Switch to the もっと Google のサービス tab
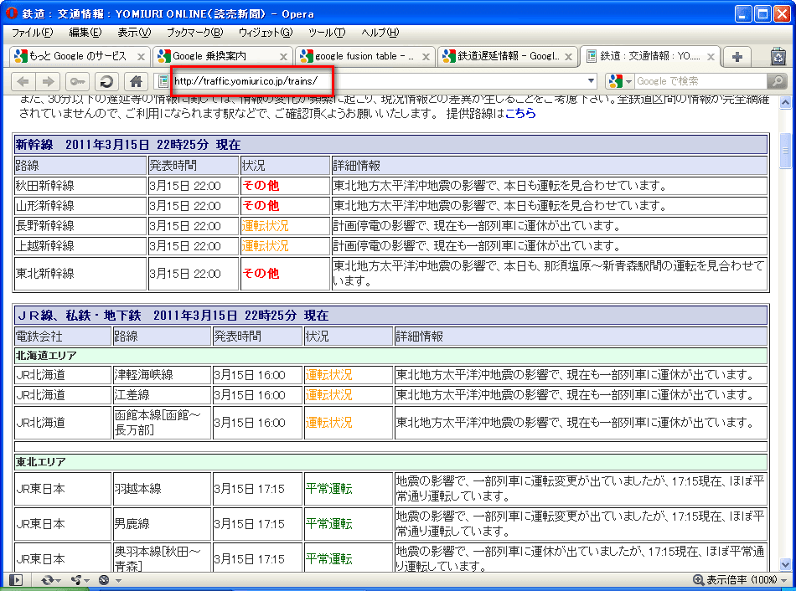 point(80,56)
